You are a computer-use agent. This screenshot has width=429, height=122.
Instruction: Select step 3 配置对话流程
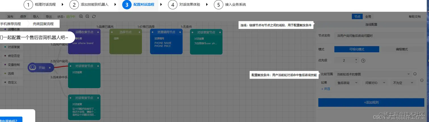138,5
